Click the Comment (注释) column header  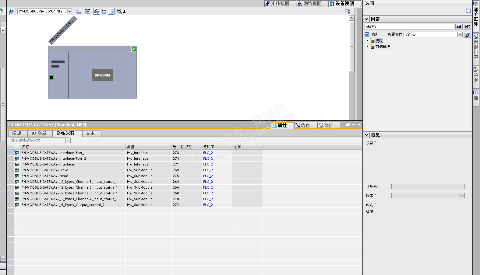point(247,147)
